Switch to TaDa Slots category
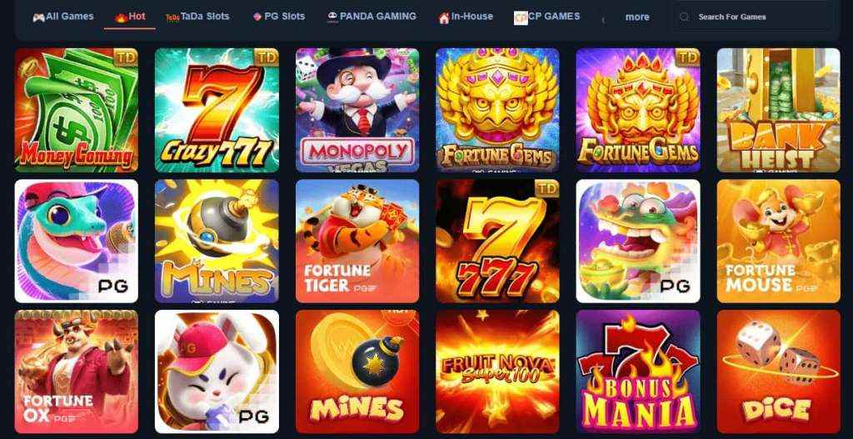This screenshot has height=439, width=853. point(197,17)
